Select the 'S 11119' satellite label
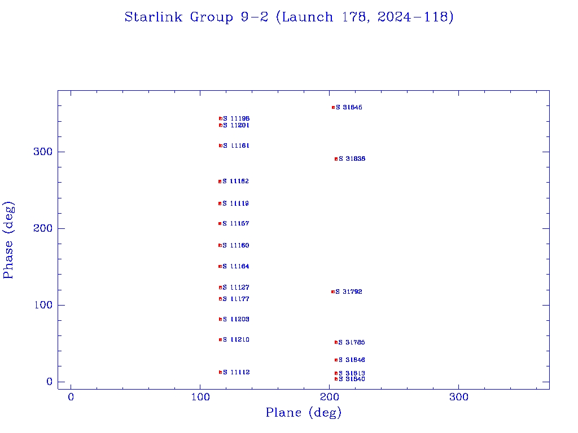Image resolution: width=578 pixels, height=433 pixels. [x=236, y=204]
